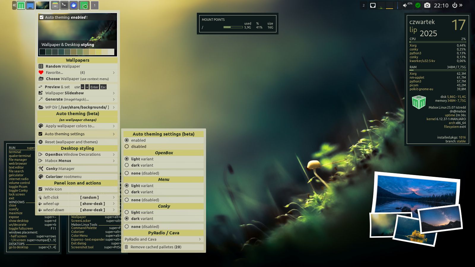The height and width of the screenshot is (267, 475).
Task: Select disabled for Auto theming settings
Action: [127, 147]
